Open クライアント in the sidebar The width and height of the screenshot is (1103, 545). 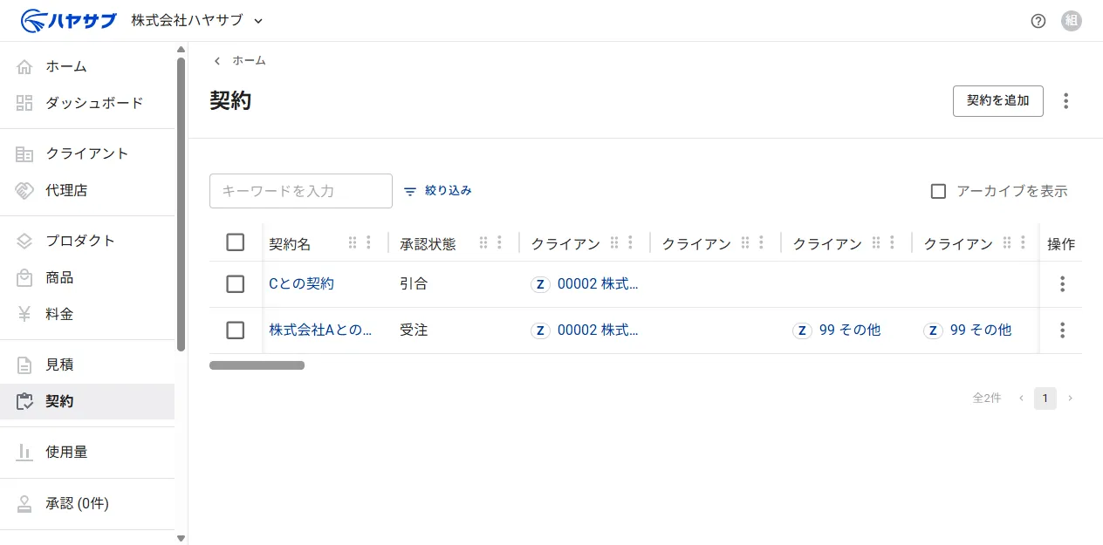click(x=87, y=153)
